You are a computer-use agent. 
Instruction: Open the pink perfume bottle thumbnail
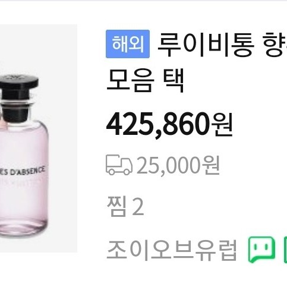click(x=39, y=138)
